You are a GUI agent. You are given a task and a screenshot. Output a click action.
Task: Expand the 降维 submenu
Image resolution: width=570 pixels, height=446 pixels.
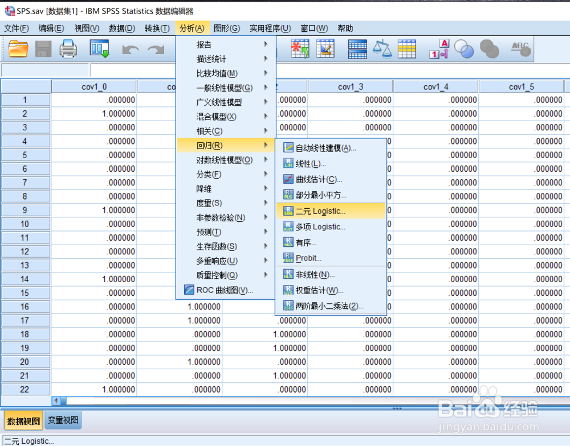pos(226,189)
